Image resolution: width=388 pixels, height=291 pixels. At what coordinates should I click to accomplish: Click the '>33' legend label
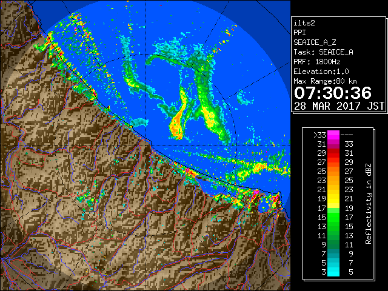pyautogui.click(x=319, y=135)
